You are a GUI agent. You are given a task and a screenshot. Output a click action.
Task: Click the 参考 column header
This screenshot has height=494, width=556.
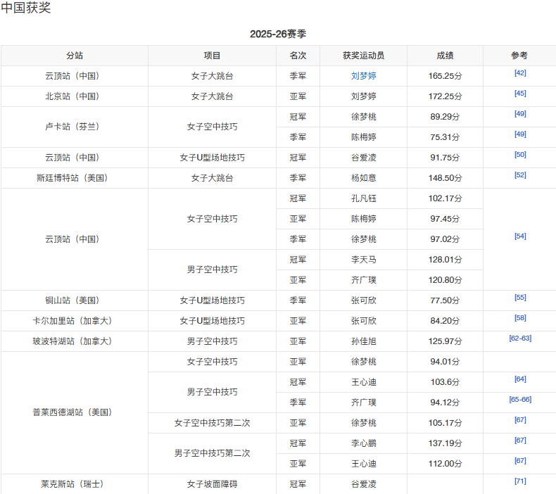[519, 56]
